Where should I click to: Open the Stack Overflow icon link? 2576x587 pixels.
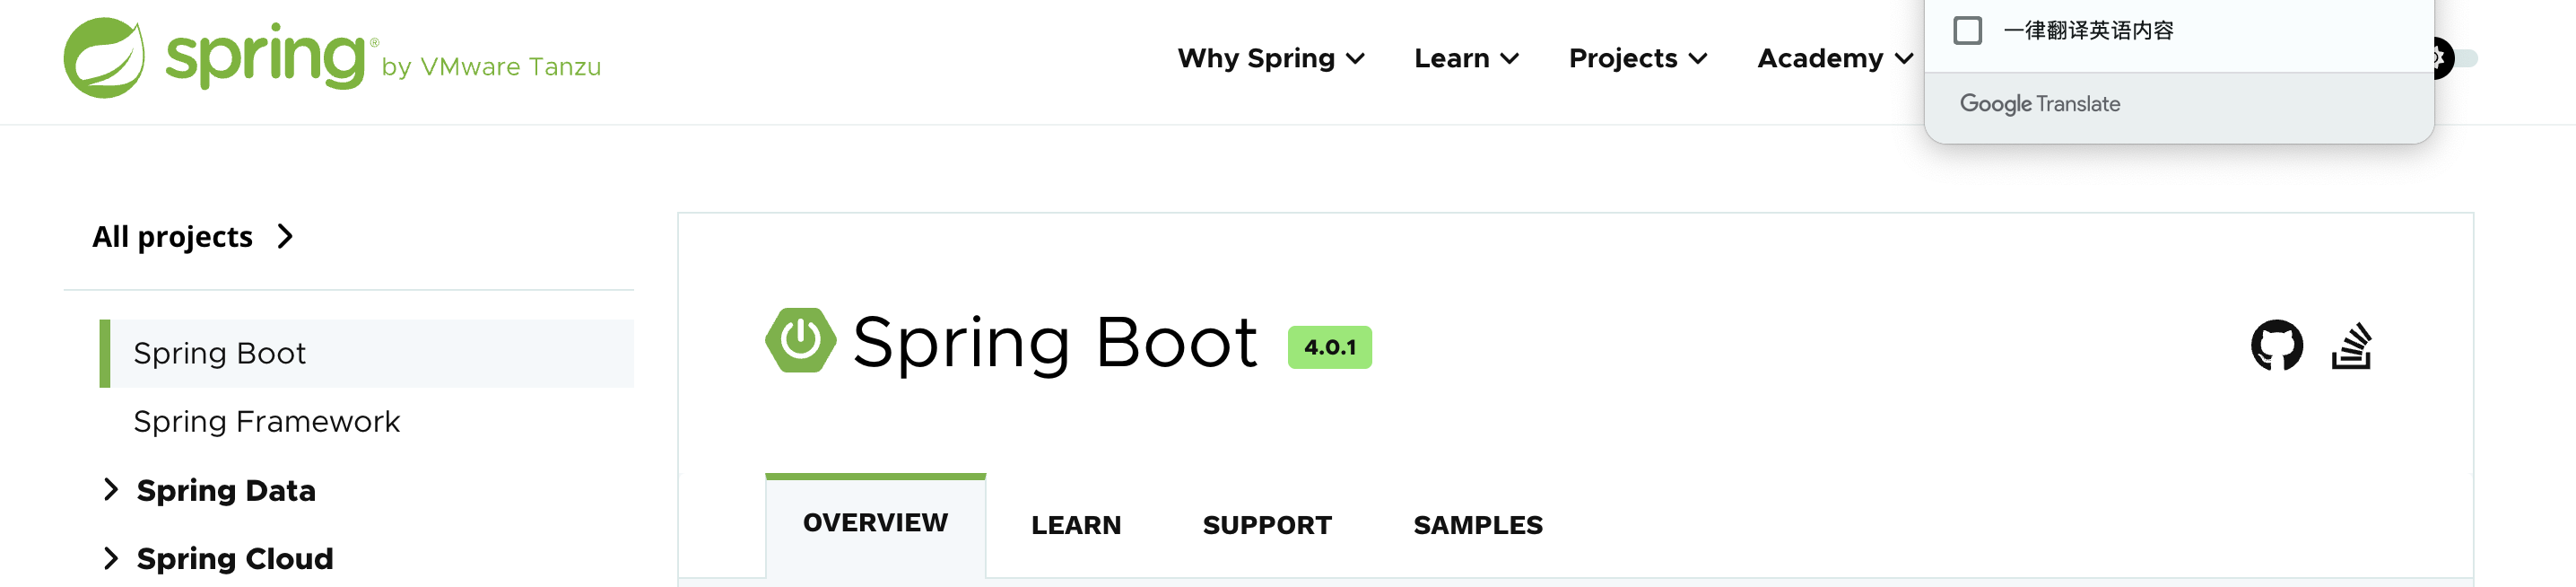coord(2351,346)
